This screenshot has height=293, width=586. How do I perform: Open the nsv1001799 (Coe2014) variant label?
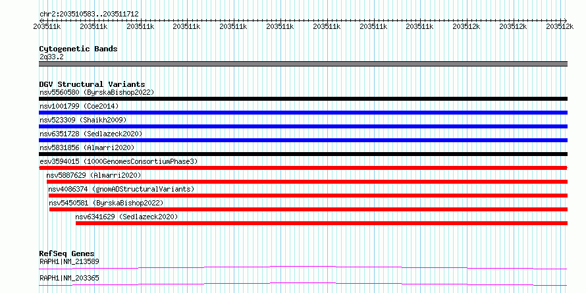79,106
